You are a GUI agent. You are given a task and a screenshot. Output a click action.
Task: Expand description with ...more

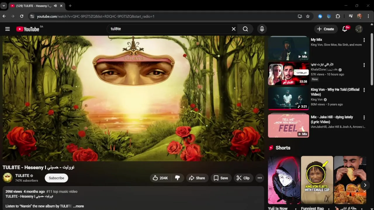pyautogui.click(x=78, y=206)
